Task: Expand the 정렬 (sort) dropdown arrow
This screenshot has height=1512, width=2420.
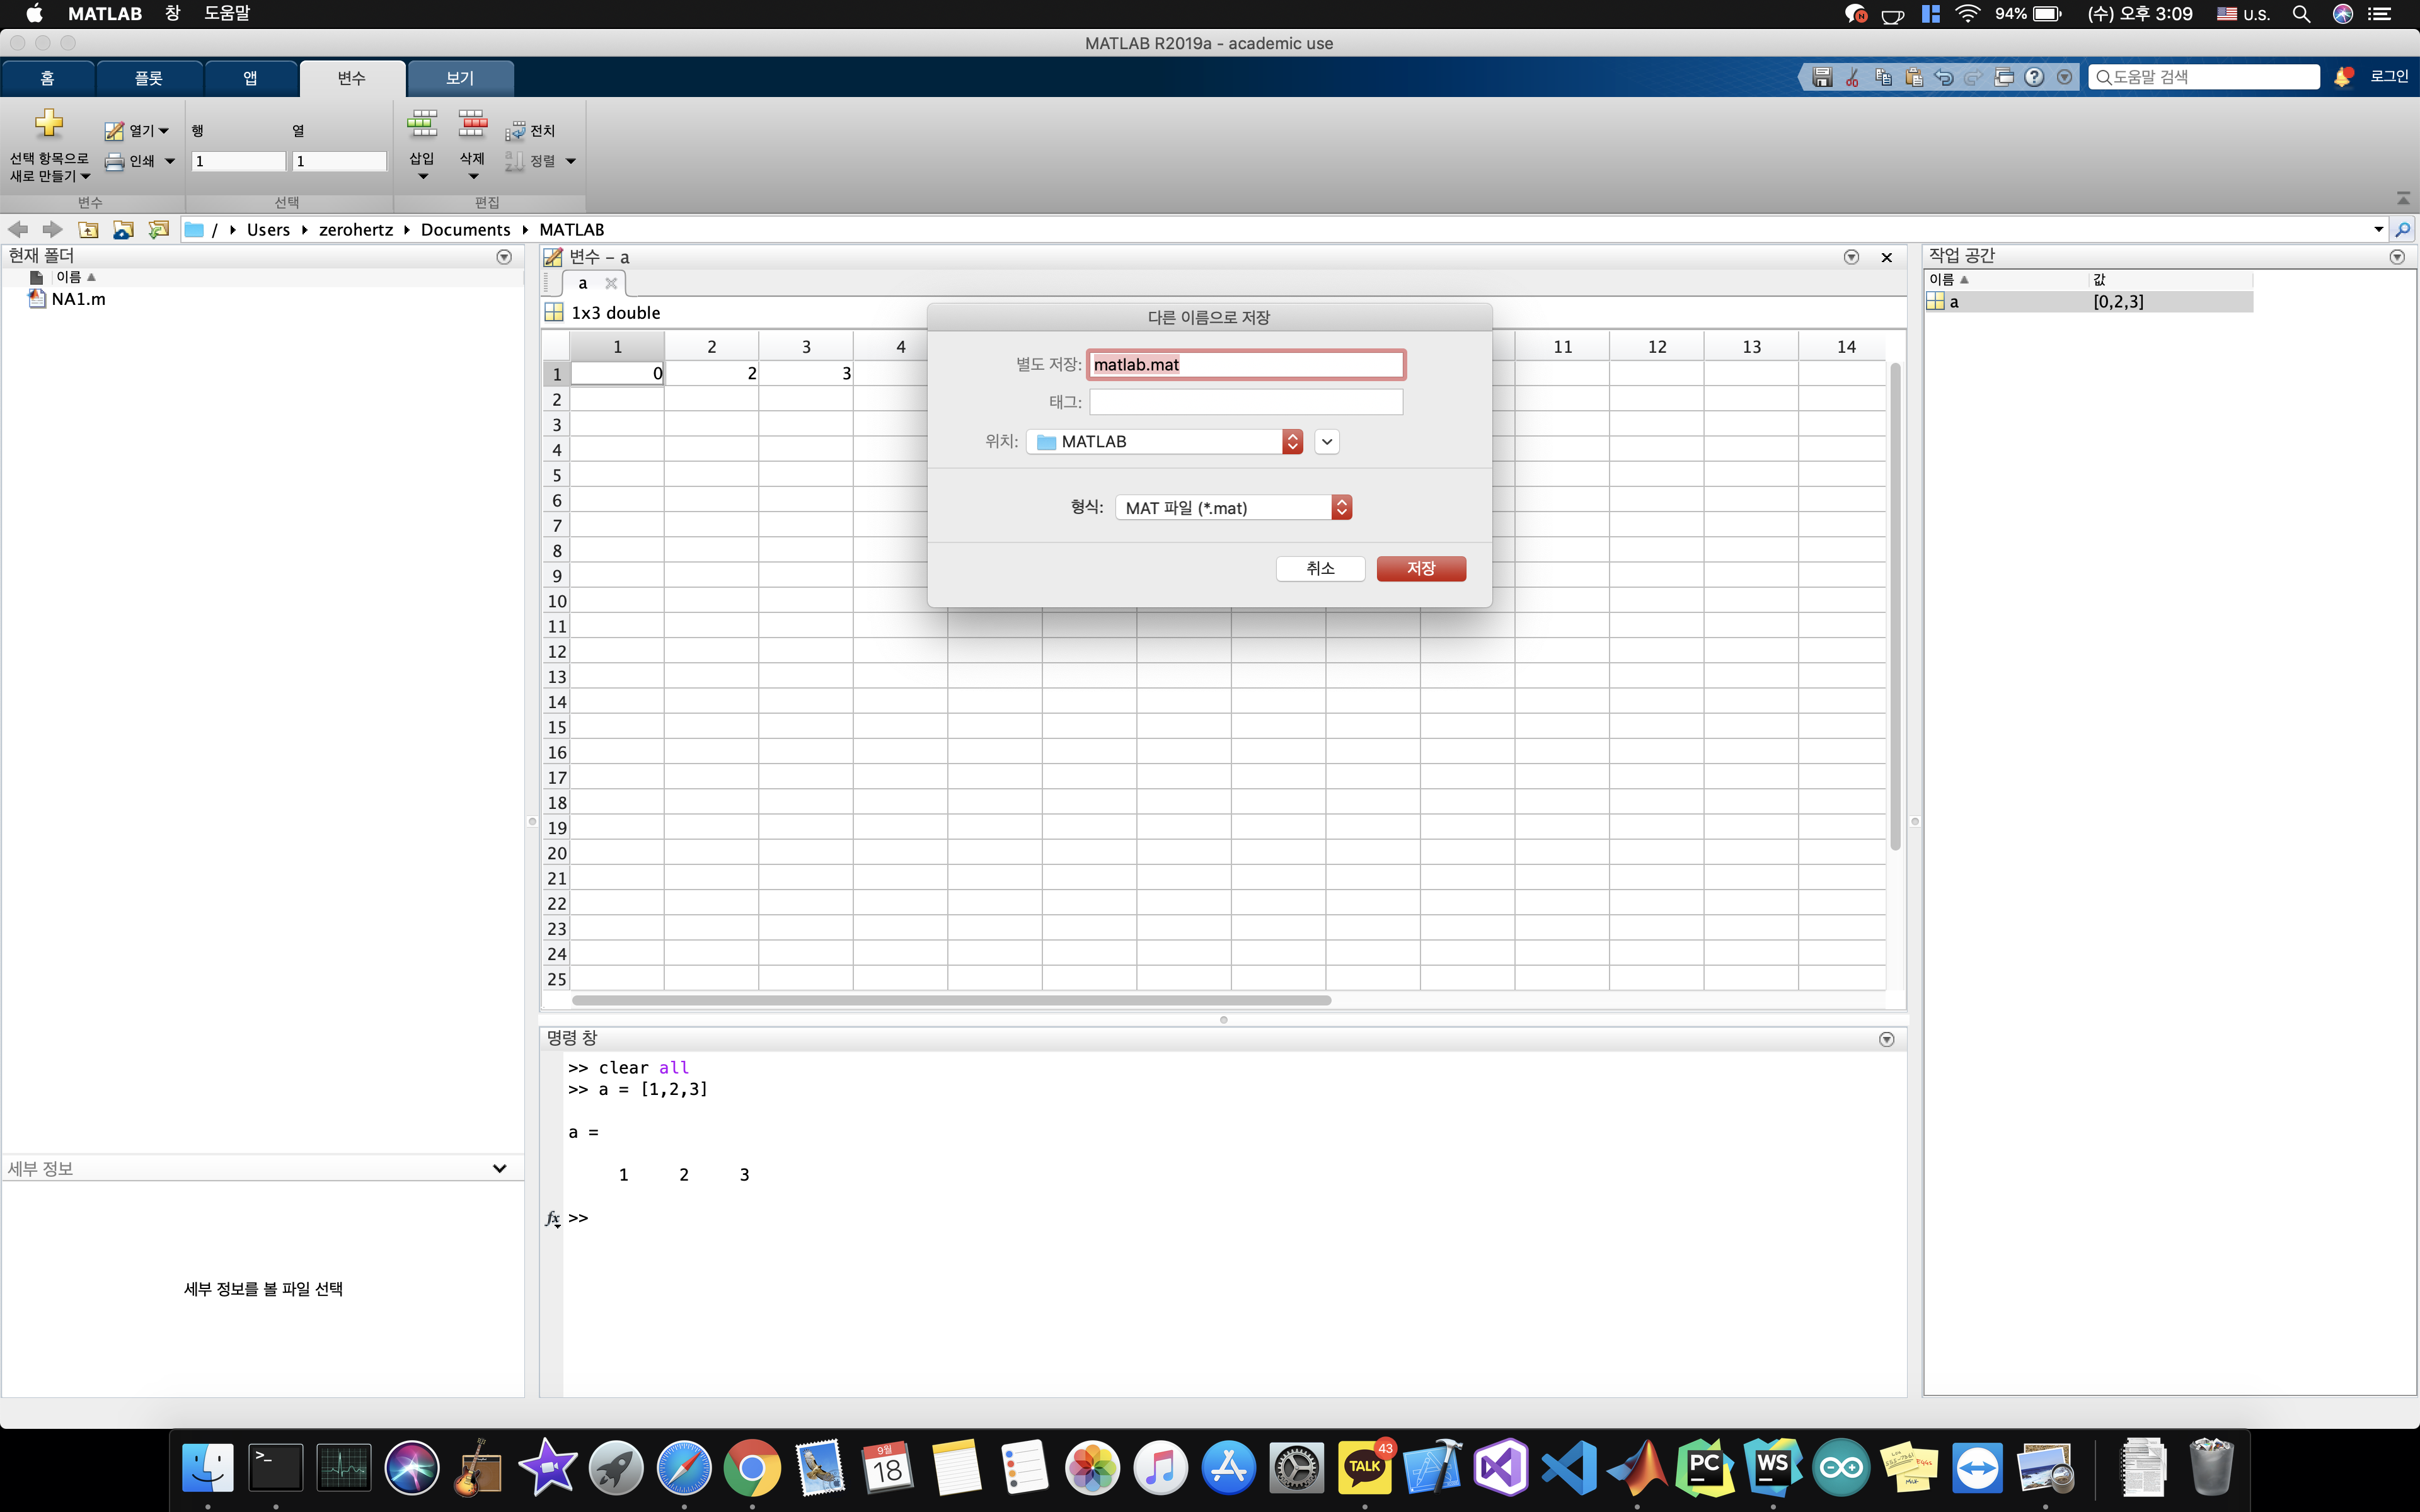Action: 571,161
